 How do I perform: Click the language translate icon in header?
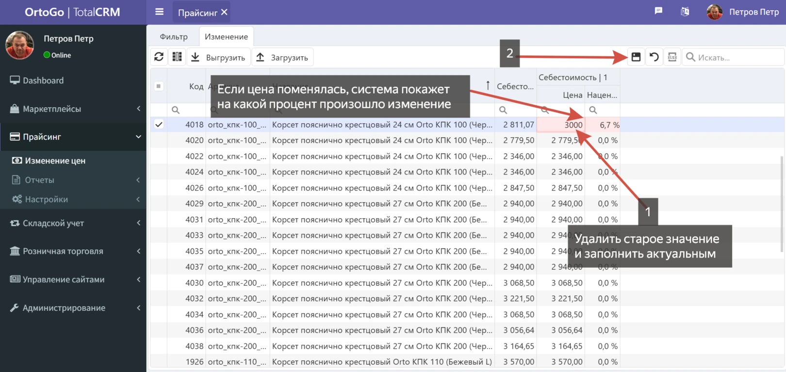click(x=685, y=12)
